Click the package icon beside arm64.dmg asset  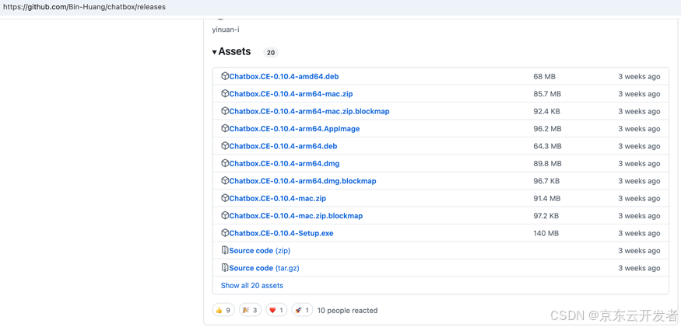pyautogui.click(x=225, y=163)
